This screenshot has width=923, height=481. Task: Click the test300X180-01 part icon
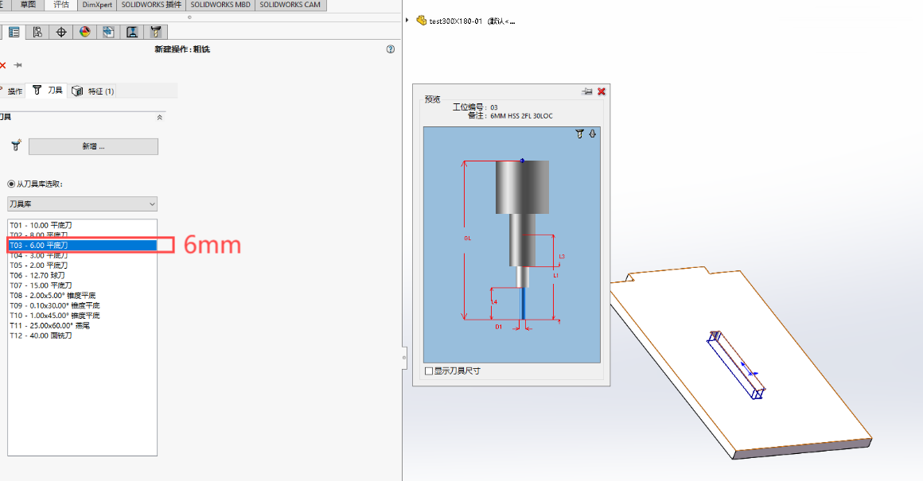(x=422, y=21)
